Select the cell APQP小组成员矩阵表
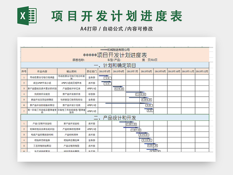233x175 pixels. [x=72, y=83]
